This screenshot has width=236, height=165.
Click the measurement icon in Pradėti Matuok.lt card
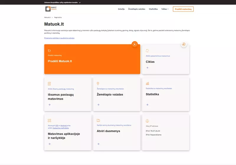pos(49,51)
